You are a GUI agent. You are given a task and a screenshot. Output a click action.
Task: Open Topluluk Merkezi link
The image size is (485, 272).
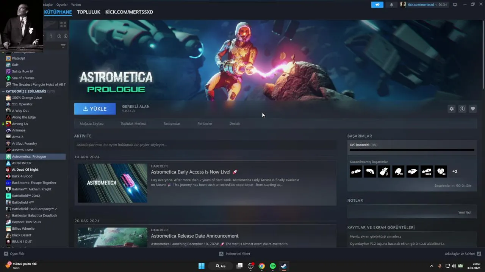[133, 124]
